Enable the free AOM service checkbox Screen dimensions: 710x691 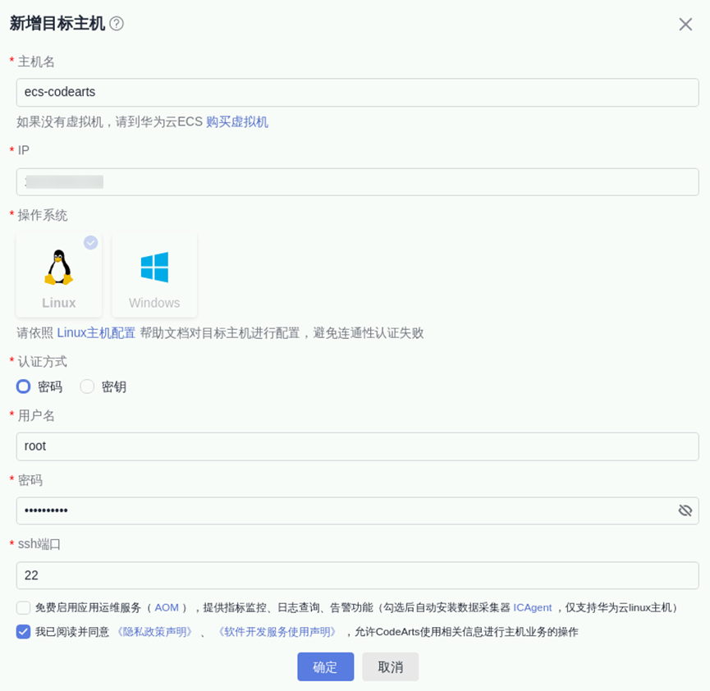pyautogui.click(x=24, y=607)
